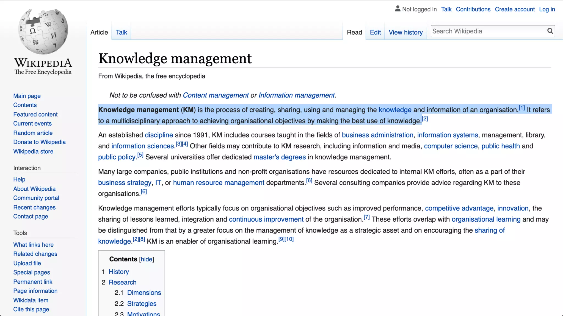Select the Article tab

pos(99,32)
